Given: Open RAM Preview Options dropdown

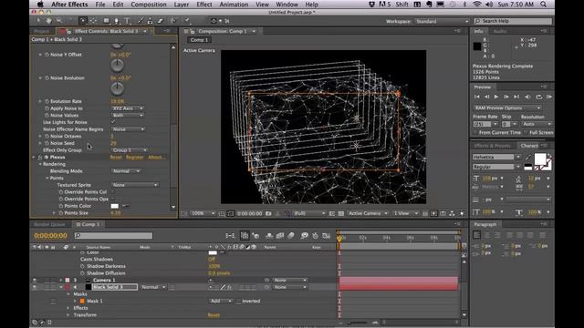Looking at the screenshot, I should coord(507,108).
